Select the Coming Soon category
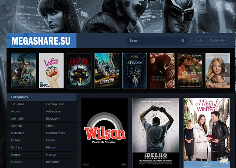Screen dimensions: 236x168 (59, 104)
